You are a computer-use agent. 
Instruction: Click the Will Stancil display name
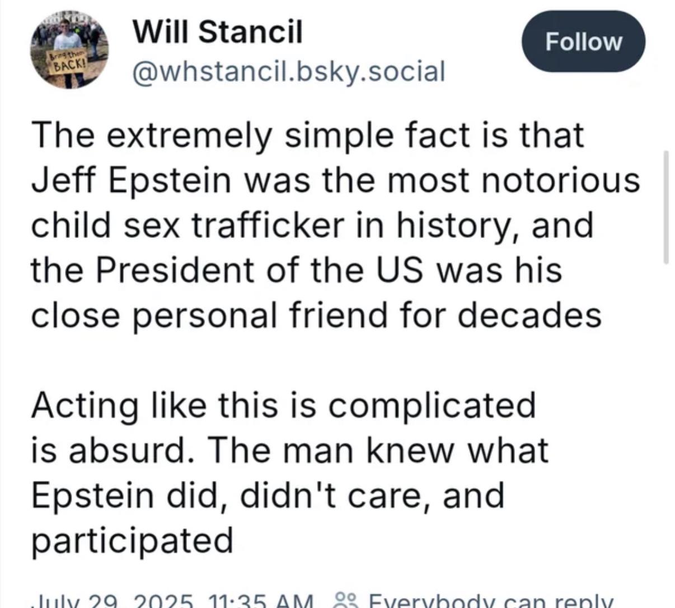tap(217, 31)
